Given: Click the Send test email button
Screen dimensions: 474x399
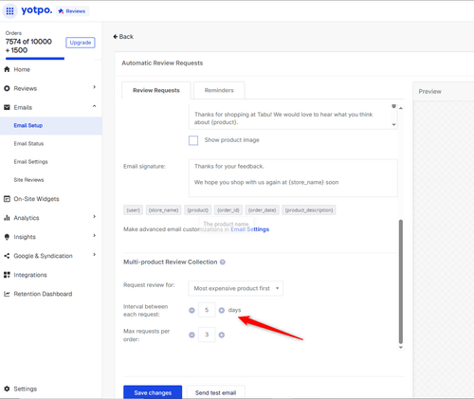Looking at the screenshot, I should 215,392.
